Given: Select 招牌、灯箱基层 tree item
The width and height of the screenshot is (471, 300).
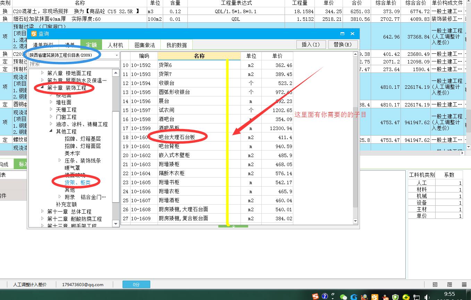Looking at the screenshot, I should coord(83,139).
